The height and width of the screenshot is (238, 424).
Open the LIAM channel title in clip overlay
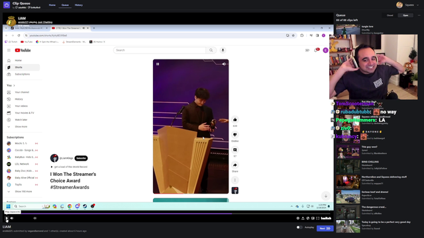(x=22, y=18)
